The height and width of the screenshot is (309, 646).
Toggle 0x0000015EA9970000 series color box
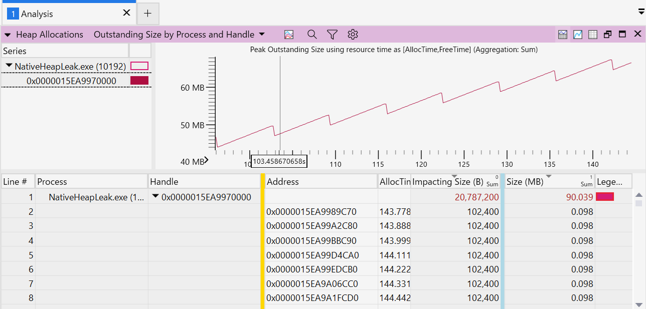click(139, 81)
